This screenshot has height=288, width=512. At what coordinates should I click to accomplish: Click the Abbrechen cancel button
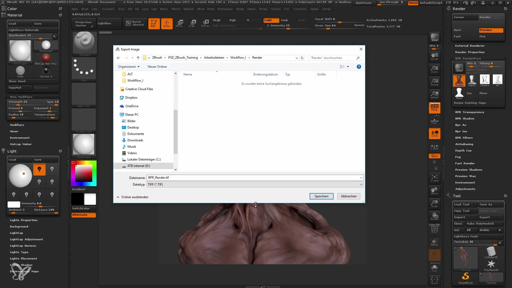[349, 196]
